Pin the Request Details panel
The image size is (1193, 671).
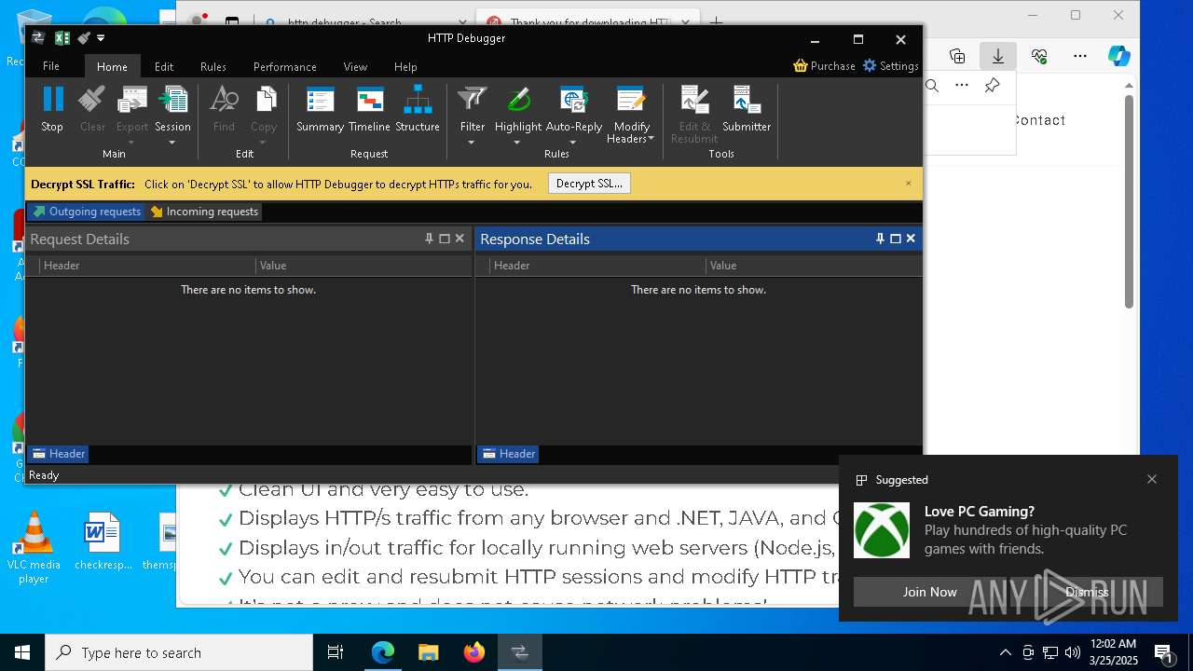point(430,239)
